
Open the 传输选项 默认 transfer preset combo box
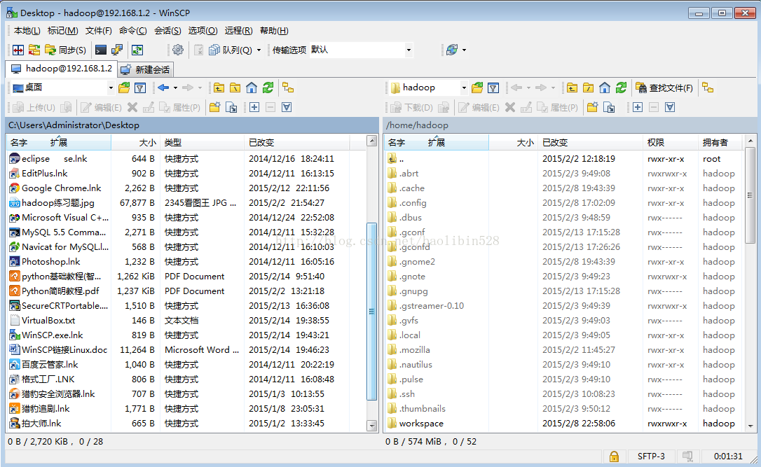click(x=361, y=50)
